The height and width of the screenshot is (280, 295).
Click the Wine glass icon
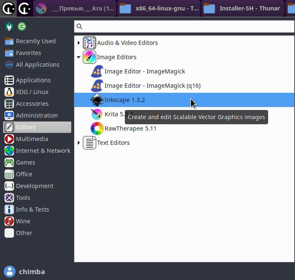coord(9,221)
